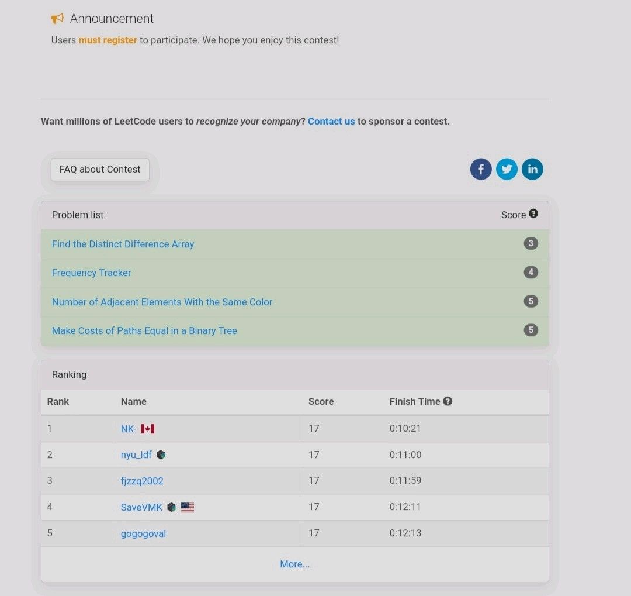This screenshot has width=631, height=596.
Task: Open Number of Adjacent Elements problem
Action: tap(162, 302)
